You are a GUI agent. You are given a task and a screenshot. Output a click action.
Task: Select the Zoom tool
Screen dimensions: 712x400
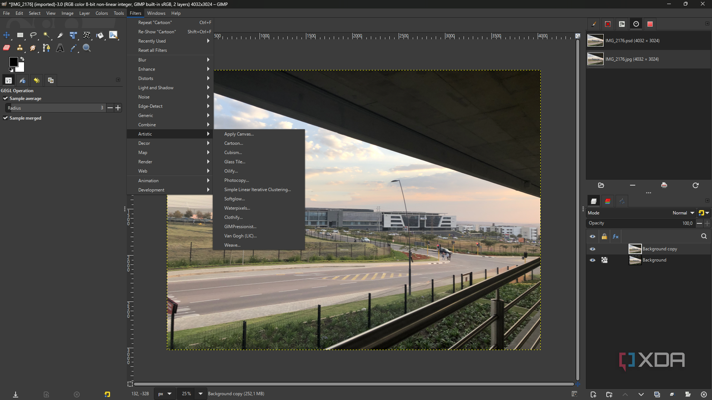(x=87, y=48)
